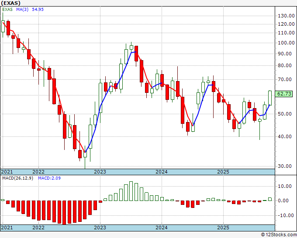The width and height of the screenshot is (297, 238).
Task: Click the (EXAS) chart title
Action: tap(10, 3)
